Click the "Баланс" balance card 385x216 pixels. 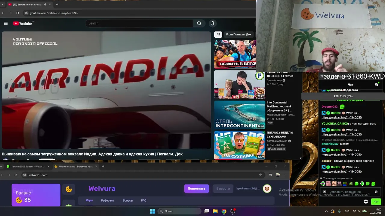[36, 195]
